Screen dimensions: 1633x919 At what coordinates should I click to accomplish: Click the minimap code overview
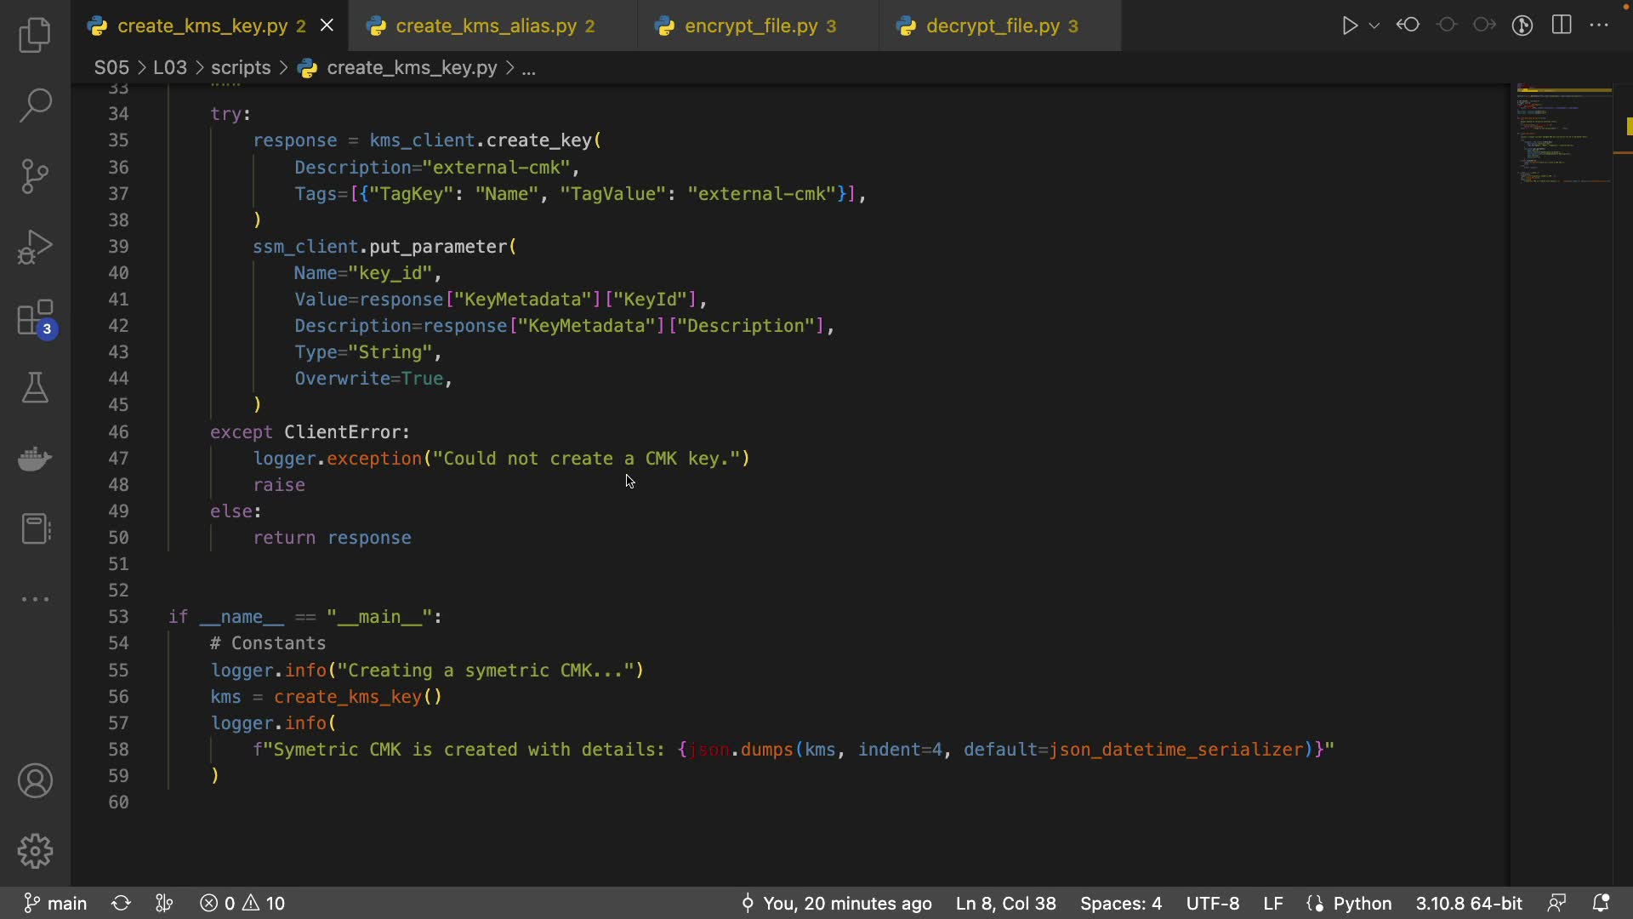[1563, 136]
